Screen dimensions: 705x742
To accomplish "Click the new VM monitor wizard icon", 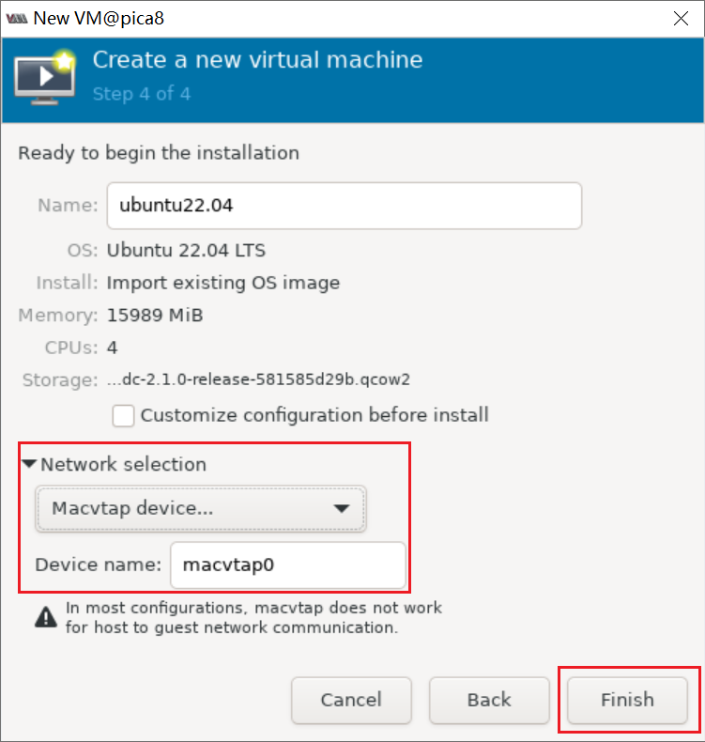I will [45, 76].
